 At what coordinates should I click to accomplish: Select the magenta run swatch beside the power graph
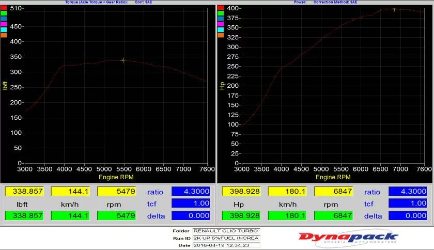(221, 24)
